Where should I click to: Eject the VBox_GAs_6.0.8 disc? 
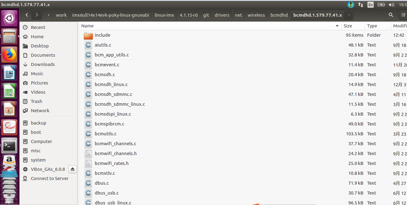pos(72,169)
